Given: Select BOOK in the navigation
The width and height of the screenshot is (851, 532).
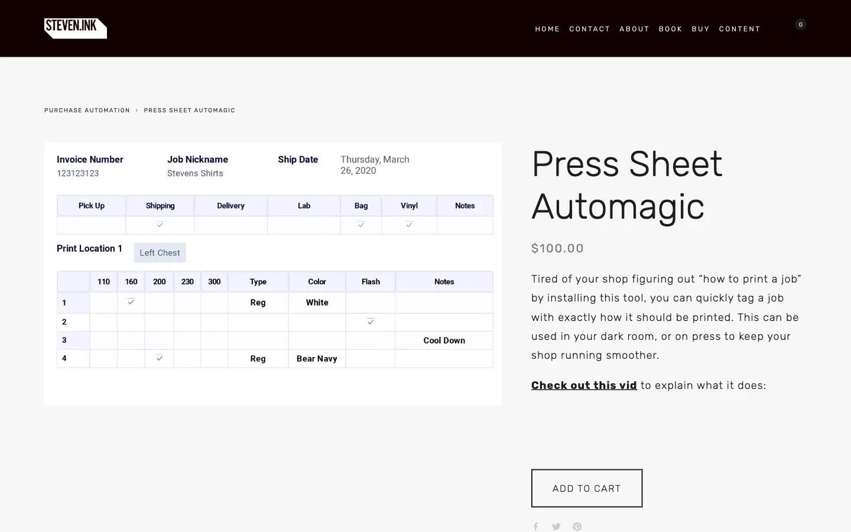Looking at the screenshot, I should [670, 29].
